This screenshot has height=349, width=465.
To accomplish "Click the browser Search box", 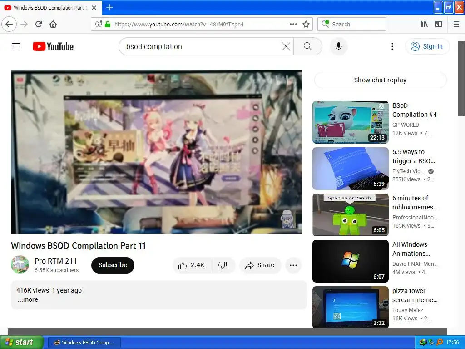I will pyautogui.click(x=352, y=24).
